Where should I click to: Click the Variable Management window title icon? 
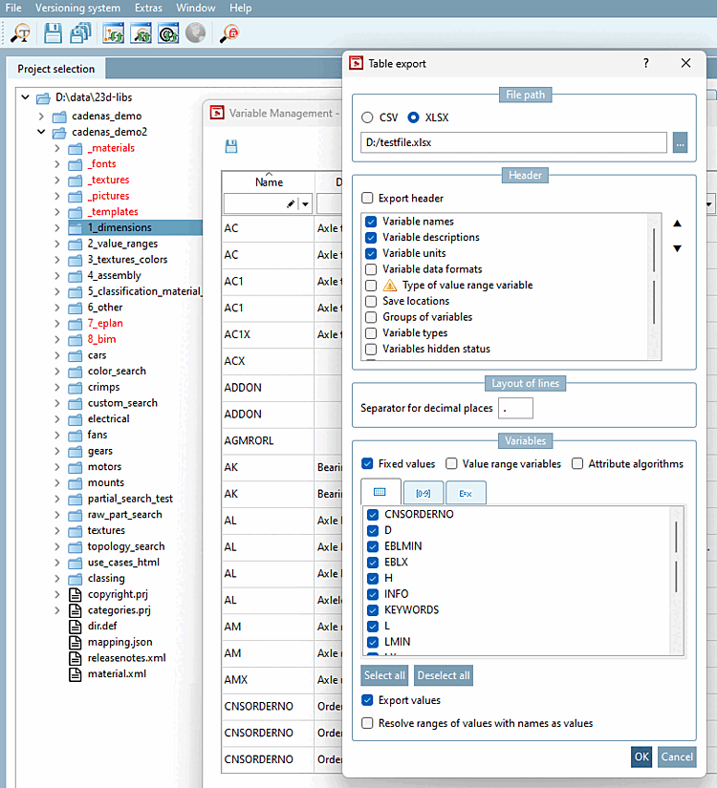pyautogui.click(x=217, y=113)
